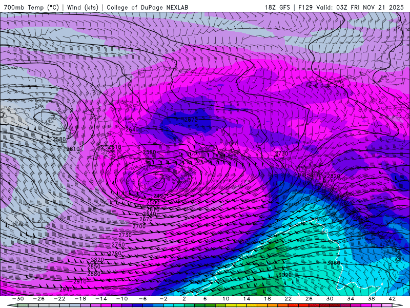The height and width of the screenshot is (308, 410).
Task: Click the 2700 height contour label
Action: pos(139,226)
